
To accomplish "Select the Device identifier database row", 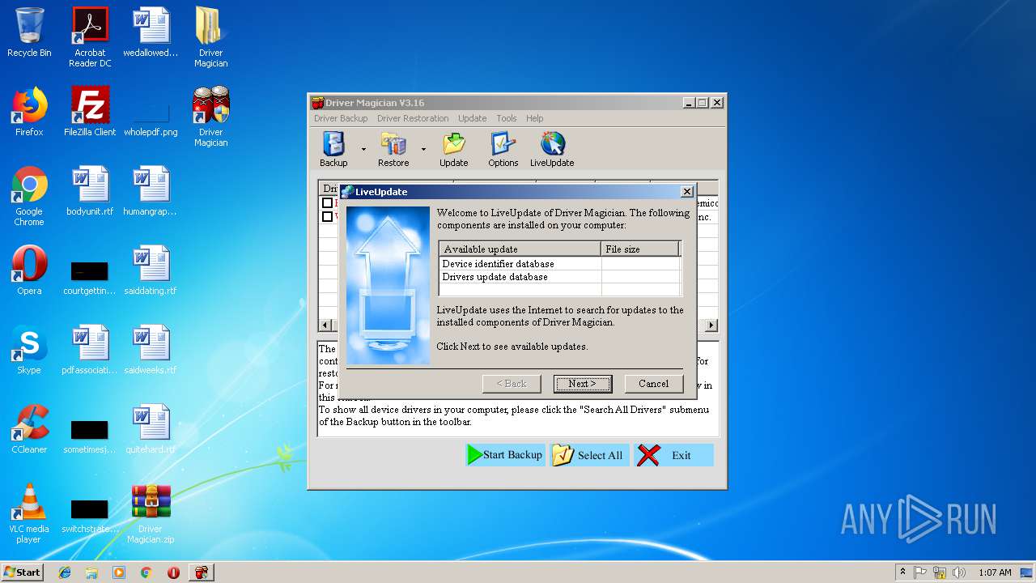I will point(559,264).
